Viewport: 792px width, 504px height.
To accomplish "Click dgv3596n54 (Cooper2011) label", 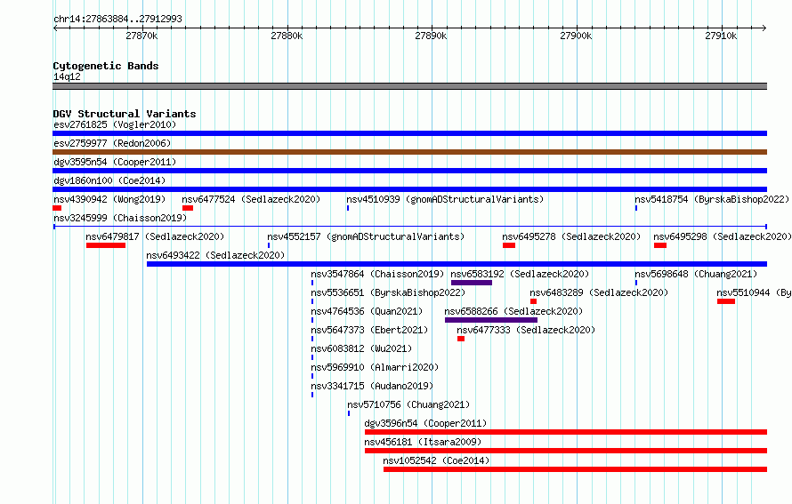I will [425, 423].
